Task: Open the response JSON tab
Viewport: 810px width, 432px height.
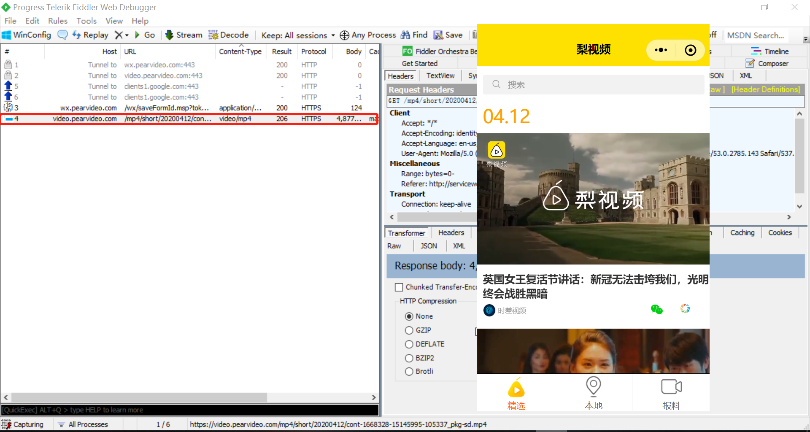Action: click(429, 246)
